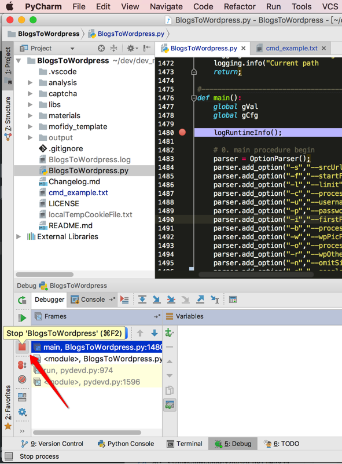342x464 pixels.
Task: Click the Step Out icon
Action: click(200, 299)
